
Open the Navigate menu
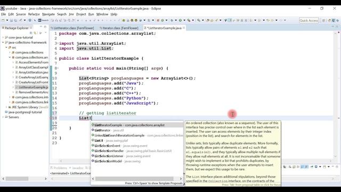click(x=48, y=14)
